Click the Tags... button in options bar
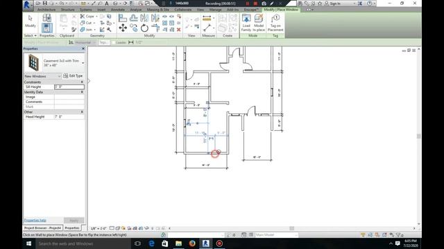The height and width of the screenshot is (249, 444). pos(104,42)
